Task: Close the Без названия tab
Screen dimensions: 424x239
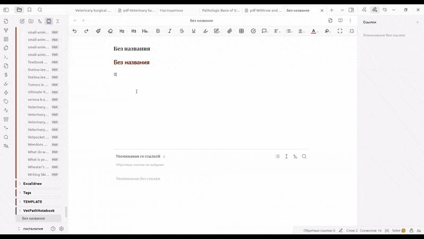Action: coord(322,11)
